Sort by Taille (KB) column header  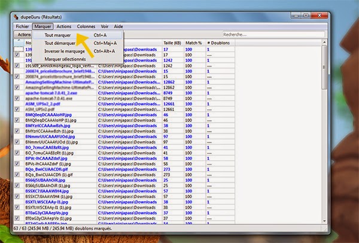[x=172, y=43]
